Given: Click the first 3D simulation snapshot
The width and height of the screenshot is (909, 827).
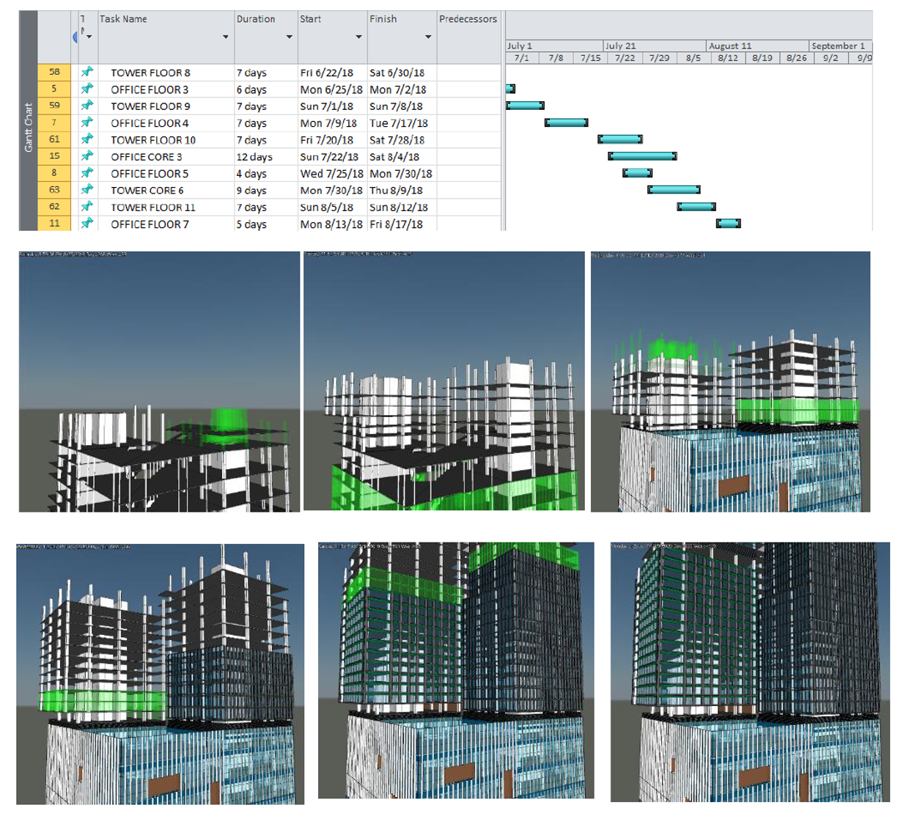Looking at the screenshot, I should click(161, 381).
